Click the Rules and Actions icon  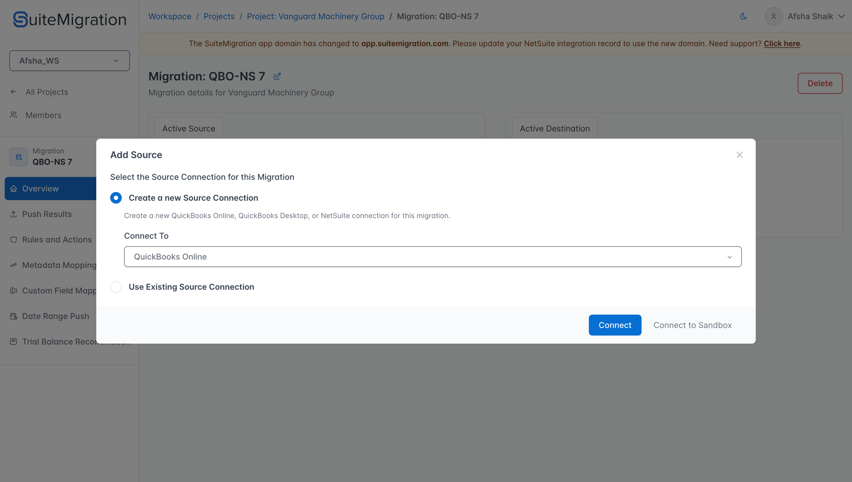pos(14,240)
